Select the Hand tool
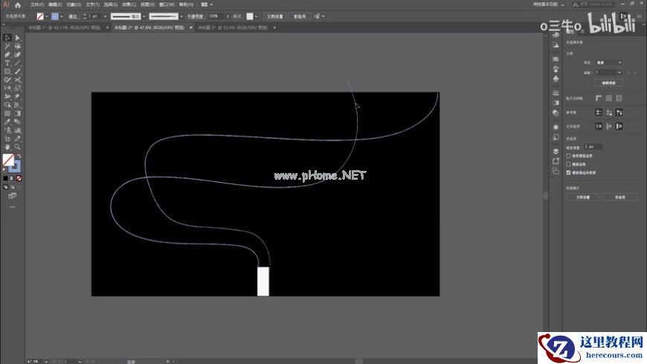 (x=7, y=147)
